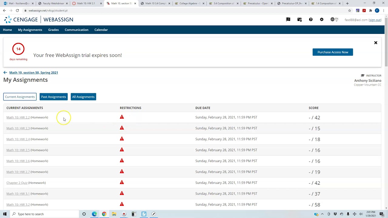Click restriction warning icon for HW 2.5
This screenshot has height=218, width=388.
click(122, 150)
